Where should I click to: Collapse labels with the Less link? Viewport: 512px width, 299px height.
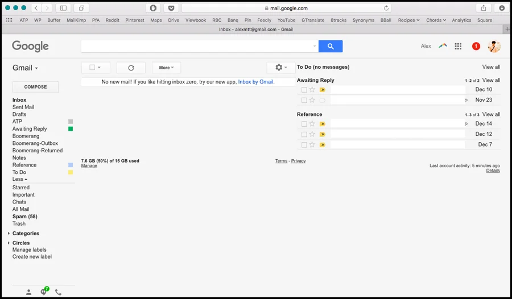tap(19, 179)
